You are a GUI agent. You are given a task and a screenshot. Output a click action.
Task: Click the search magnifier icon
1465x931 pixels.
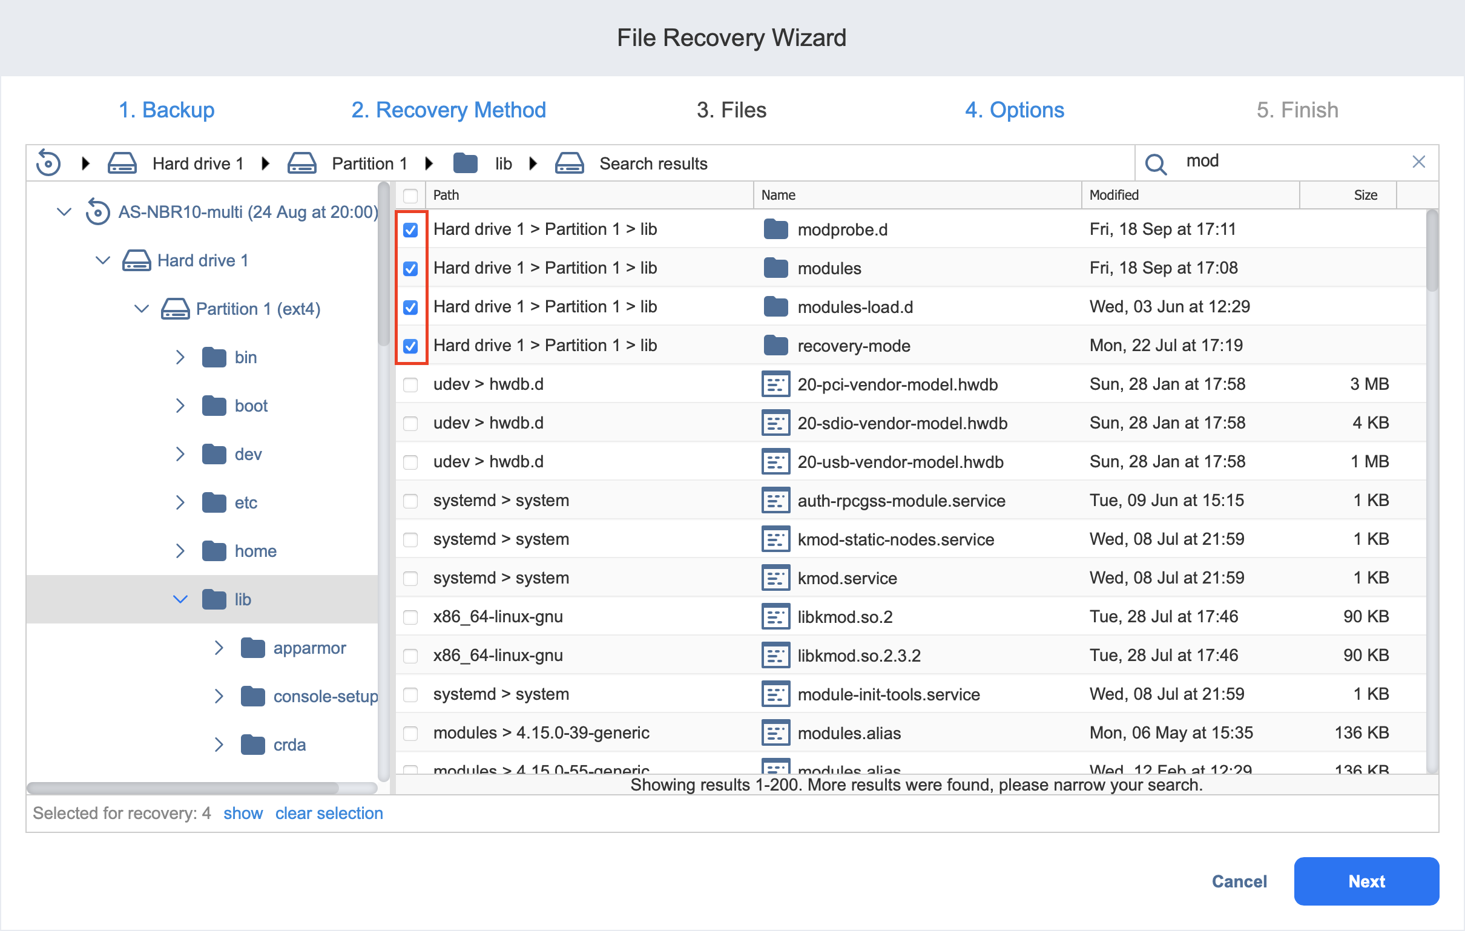click(1155, 163)
